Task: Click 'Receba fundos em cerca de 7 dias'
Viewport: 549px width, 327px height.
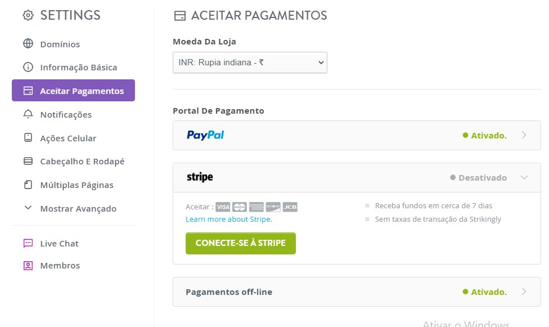Action: tap(434, 206)
